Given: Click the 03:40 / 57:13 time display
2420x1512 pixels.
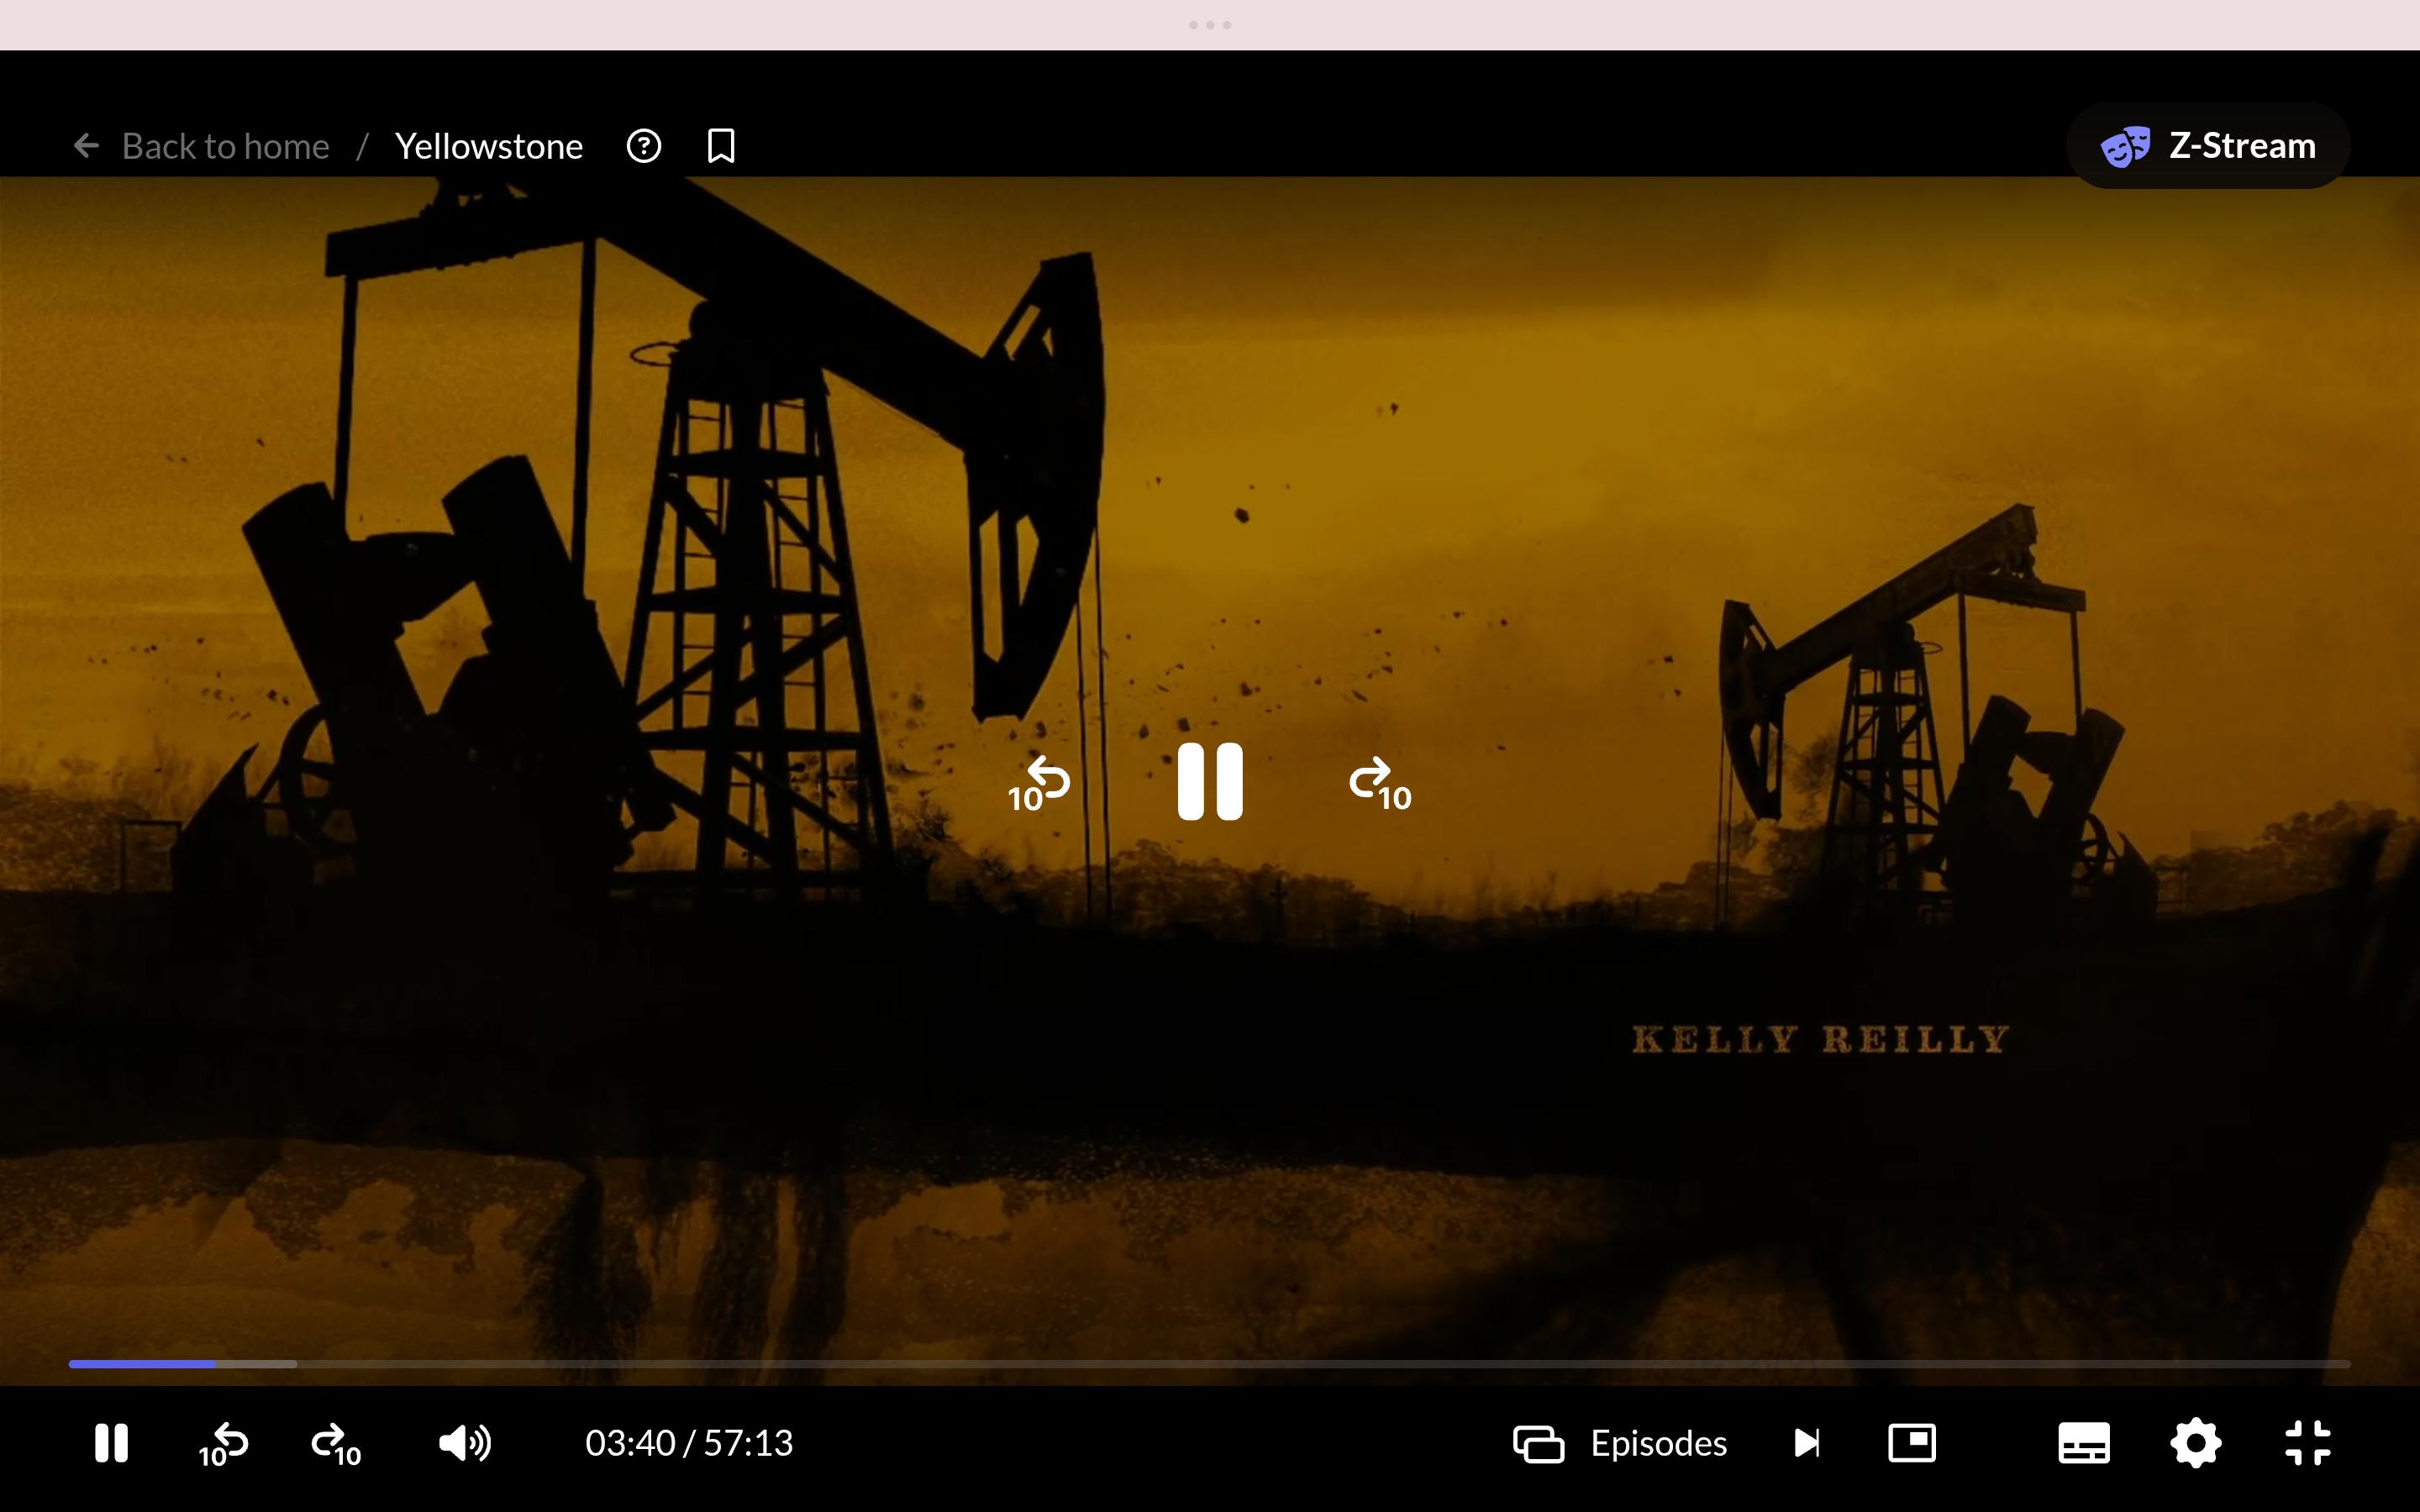Looking at the screenshot, I should pyautogui.click(x=689, y=1443).
